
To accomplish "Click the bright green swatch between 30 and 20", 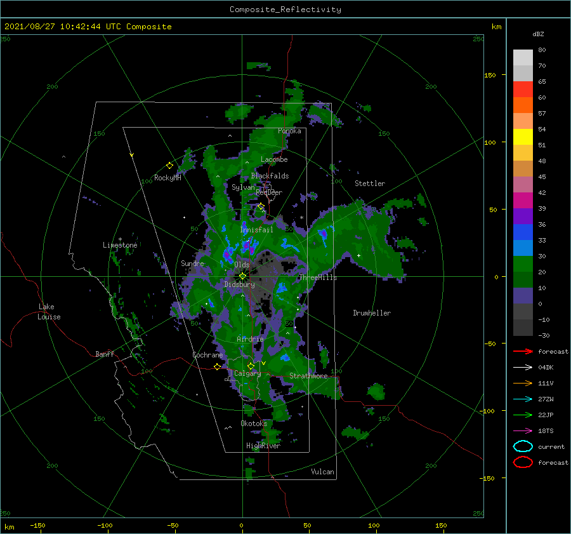I will coord(523,264).
